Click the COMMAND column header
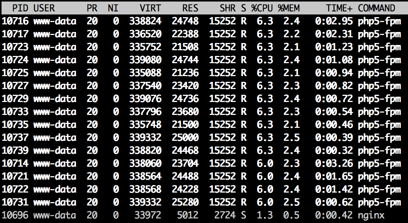The height and width of the screenshot is (223, 408). click(x=376, y=8)
